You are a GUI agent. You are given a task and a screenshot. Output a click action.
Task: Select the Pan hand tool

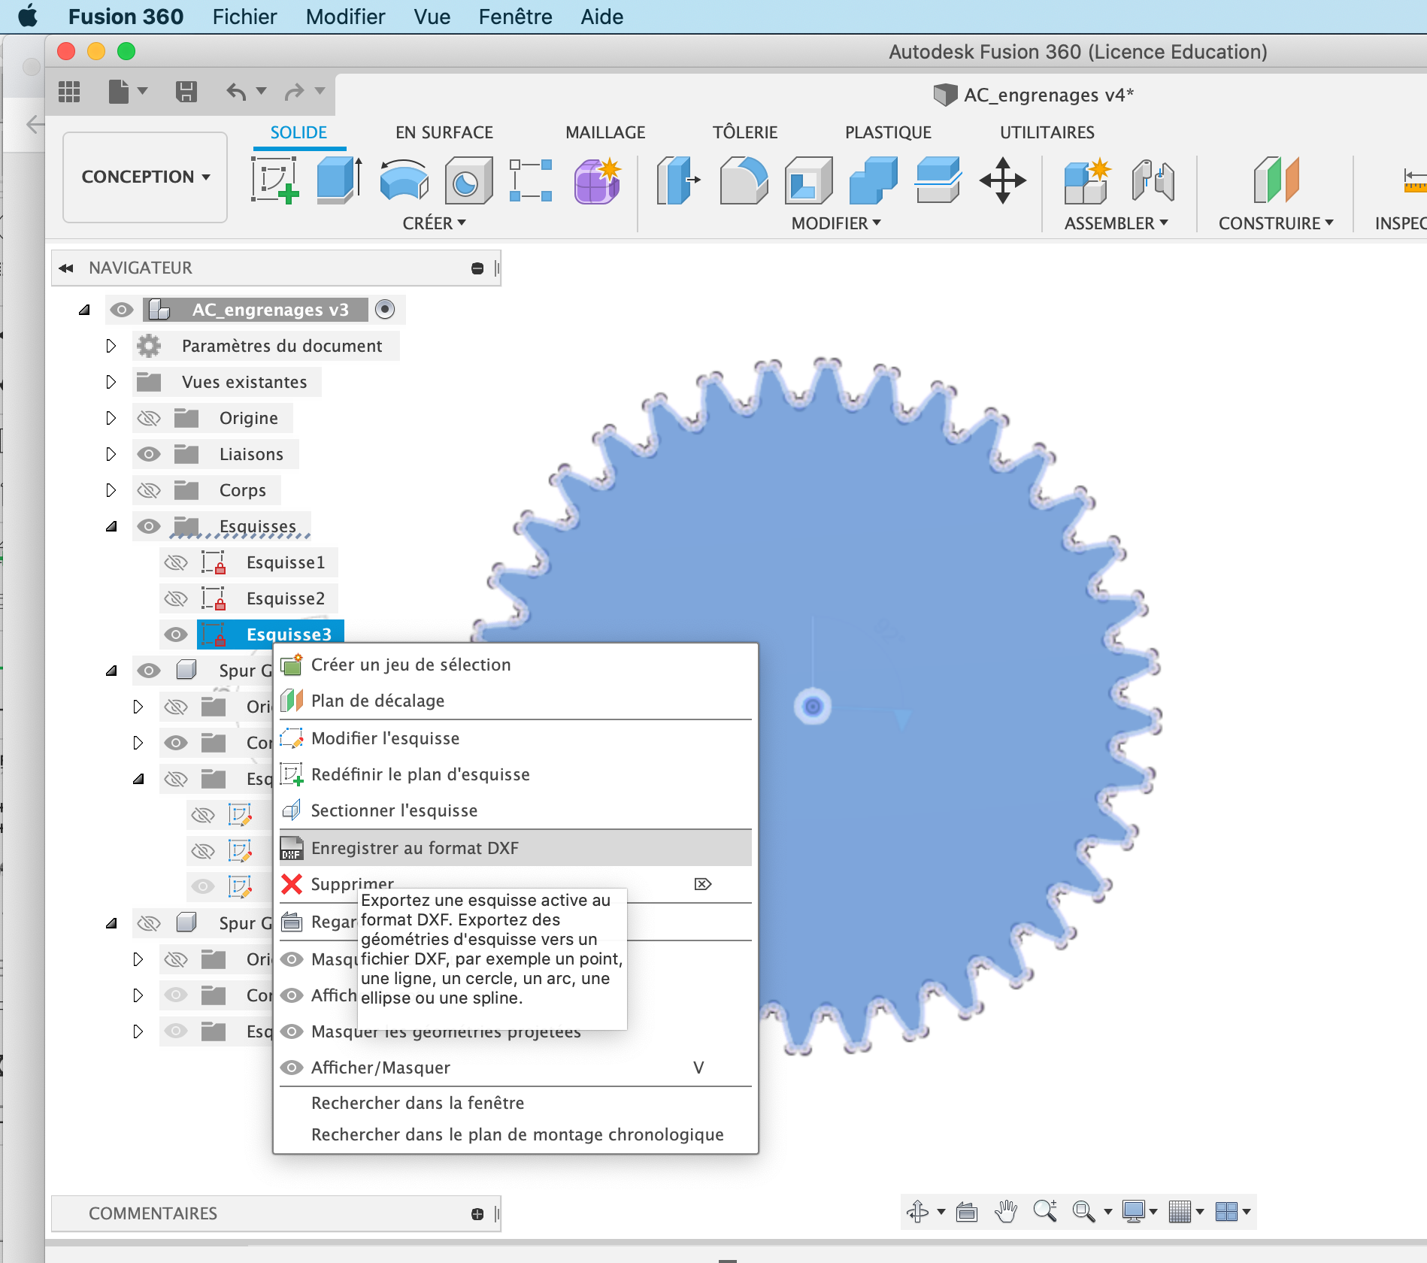tap(1005, 1211)
